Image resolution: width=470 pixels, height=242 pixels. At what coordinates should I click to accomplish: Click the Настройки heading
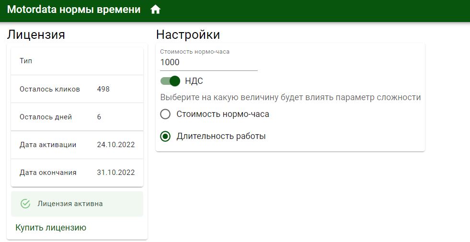188,35
